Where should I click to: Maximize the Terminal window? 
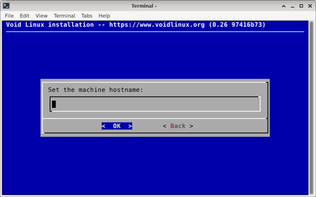[301, 6]
